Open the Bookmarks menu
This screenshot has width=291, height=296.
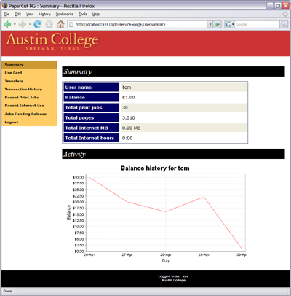pos(65,14)
